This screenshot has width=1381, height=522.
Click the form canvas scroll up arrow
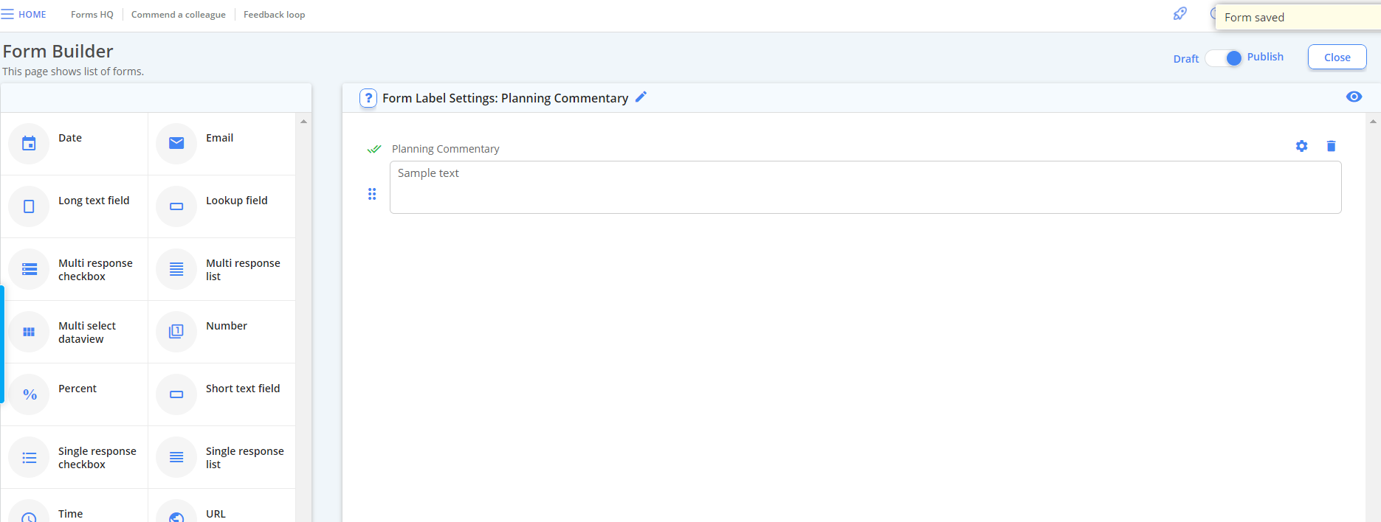click(x=1373, y=121)
